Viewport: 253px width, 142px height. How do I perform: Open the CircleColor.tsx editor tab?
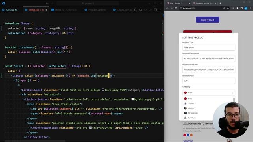pos(123,10)
